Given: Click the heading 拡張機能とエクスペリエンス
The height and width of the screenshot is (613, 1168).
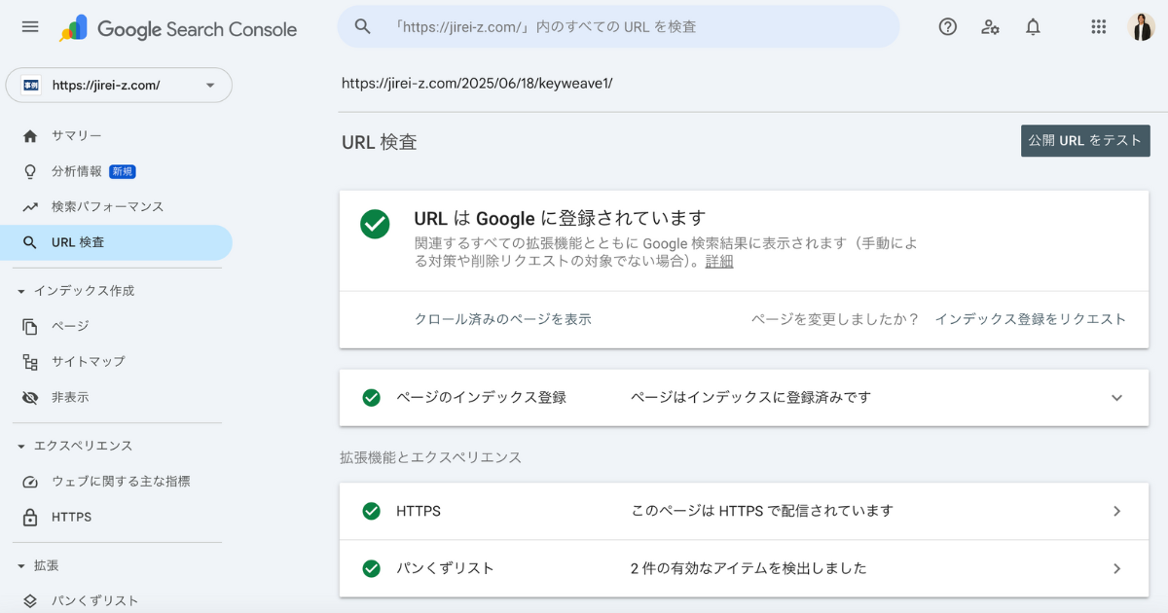Looking at the screenshot, I should pos(431,457).
